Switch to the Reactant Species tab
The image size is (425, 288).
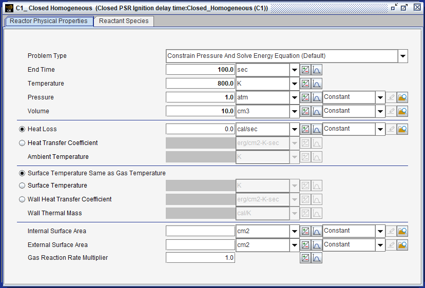tap(124, 21)
